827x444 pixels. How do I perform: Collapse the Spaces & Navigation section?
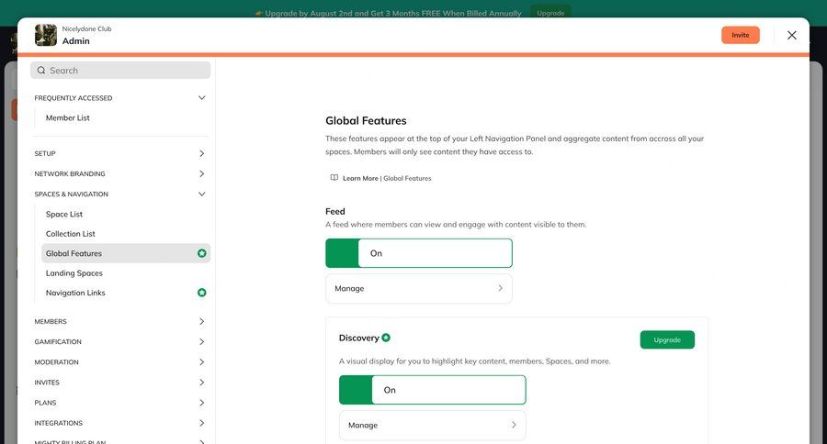point(201,194)
